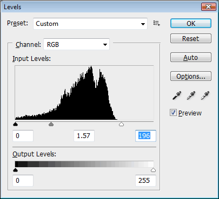Open the preset options menu icon

[156, 23]
